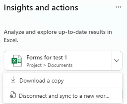Viewport: 127px width, 104px height.
Task: Open the Forms for test 1 workbook
Action: (x=57, y=61)
